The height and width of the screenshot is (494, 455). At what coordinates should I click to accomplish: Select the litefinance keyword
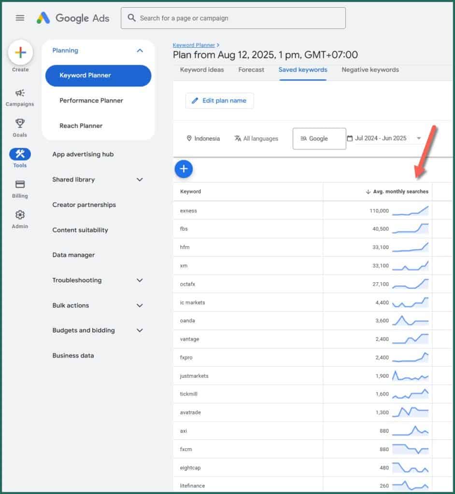pyautogui.click(x=192, y=486)
